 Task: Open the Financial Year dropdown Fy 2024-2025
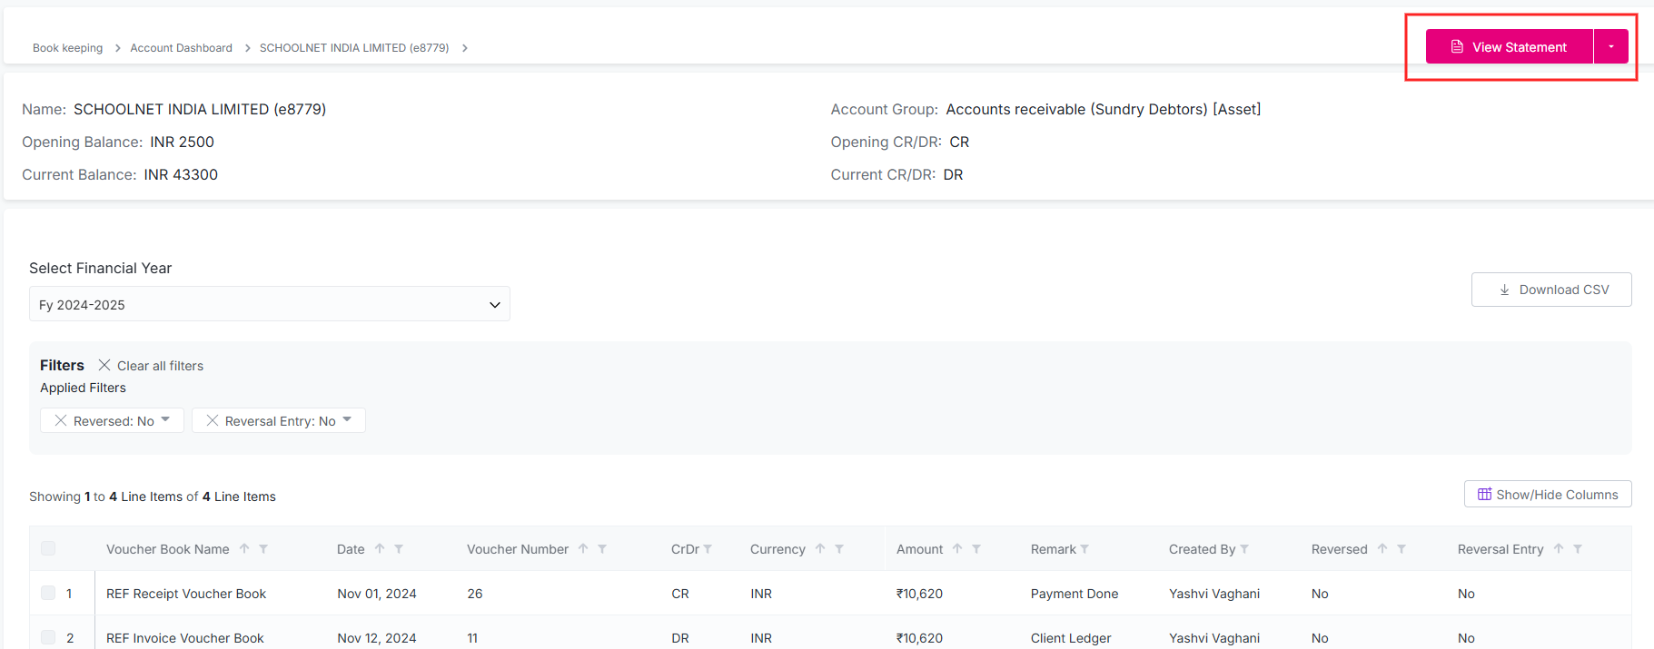(270, 304)
